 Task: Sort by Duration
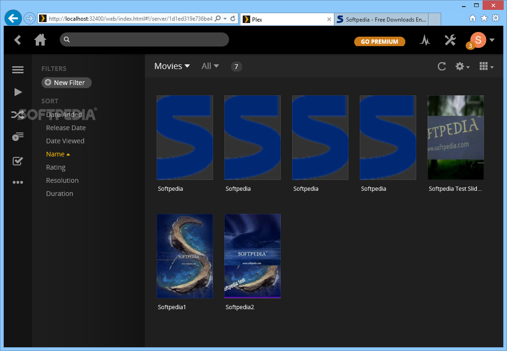pyautogui.click(x=59, y=194)
